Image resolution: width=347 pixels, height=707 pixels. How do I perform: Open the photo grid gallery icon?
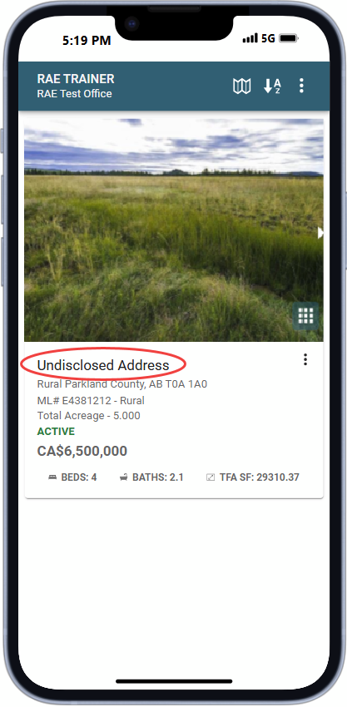tap(305, 316)
